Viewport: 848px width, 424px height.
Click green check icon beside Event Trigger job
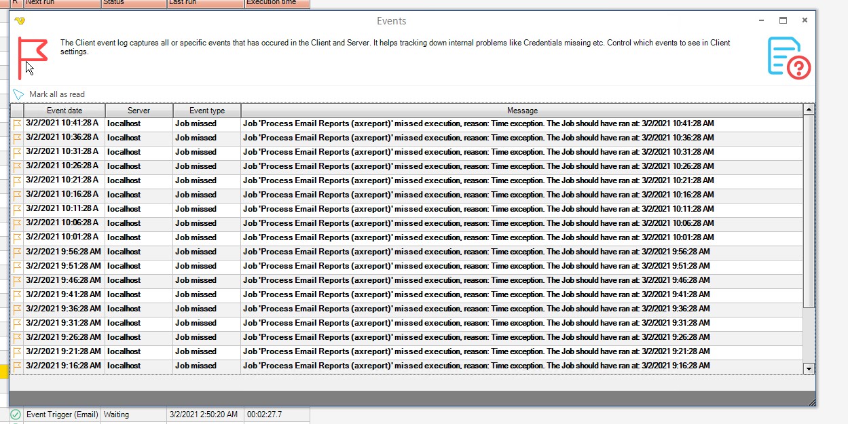[x=16, y=415]
